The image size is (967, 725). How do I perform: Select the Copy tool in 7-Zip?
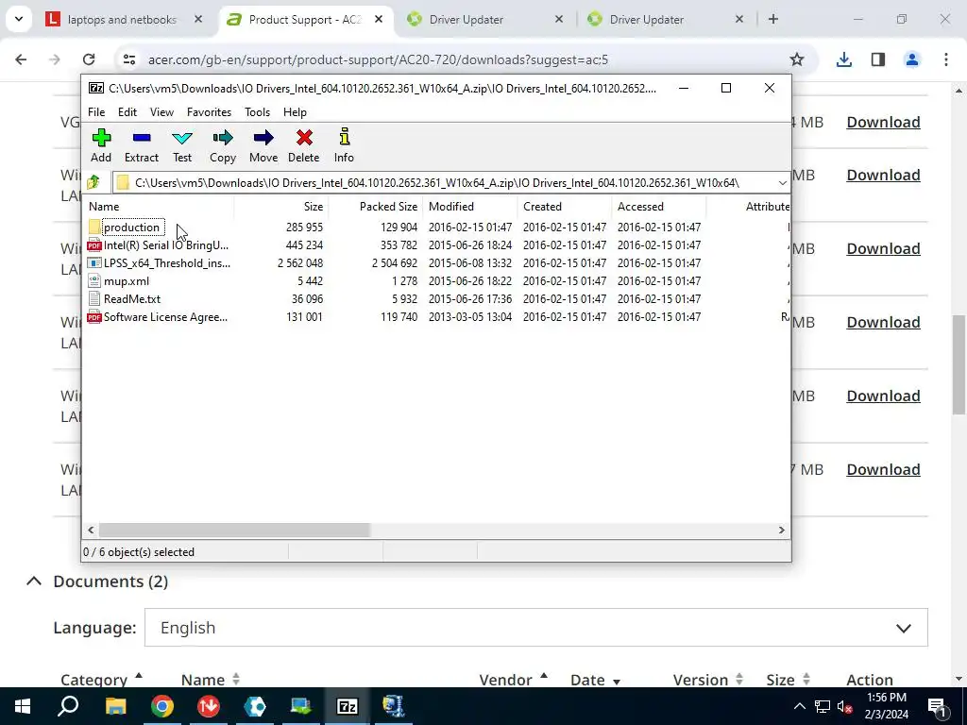pos(223,145)
